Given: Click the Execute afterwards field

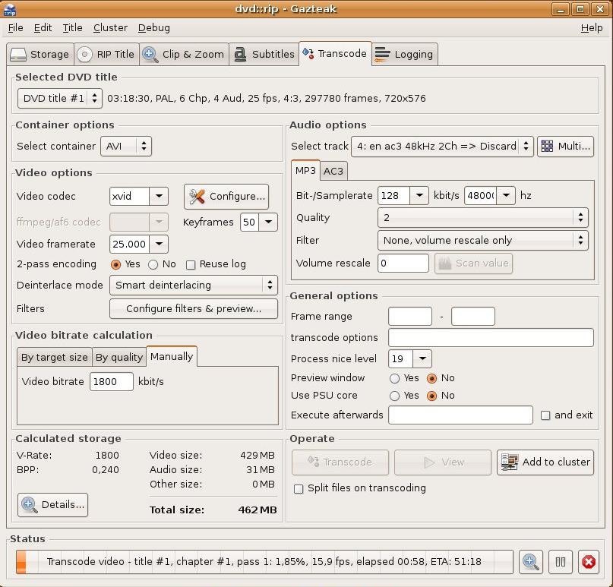Looking at the screenshot, I should (460, 415).
